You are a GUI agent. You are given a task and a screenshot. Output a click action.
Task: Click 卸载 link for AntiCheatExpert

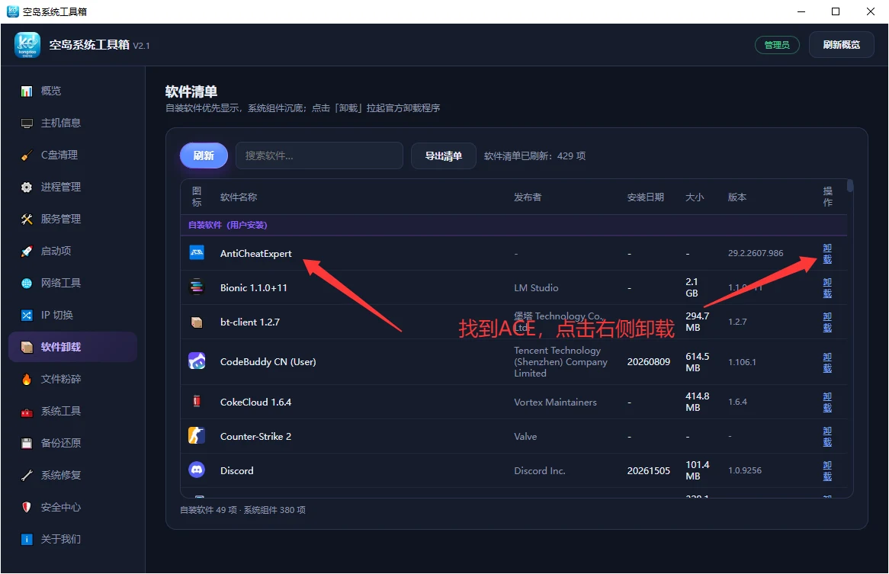[x=827, y=253]
